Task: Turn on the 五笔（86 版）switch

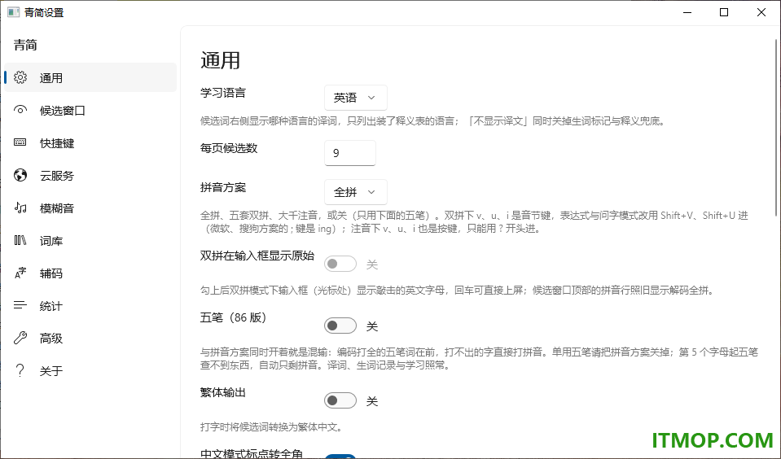Action: click(340, 326)
